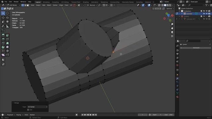Select the Shrink/Fatten tool
Image resolution: width=212 pixels, height=119 pixels.
7,51
